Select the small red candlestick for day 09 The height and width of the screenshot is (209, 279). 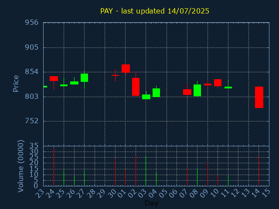(x=208, y=84)
